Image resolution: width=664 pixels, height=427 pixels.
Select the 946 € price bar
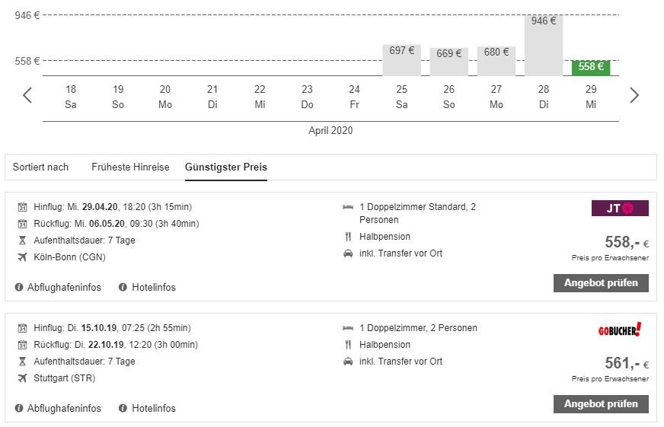pyautogui.click(x=544, y=44)
